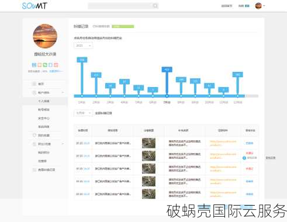Click the December bar value label
The image size is (287, 222).
[237, 75]
